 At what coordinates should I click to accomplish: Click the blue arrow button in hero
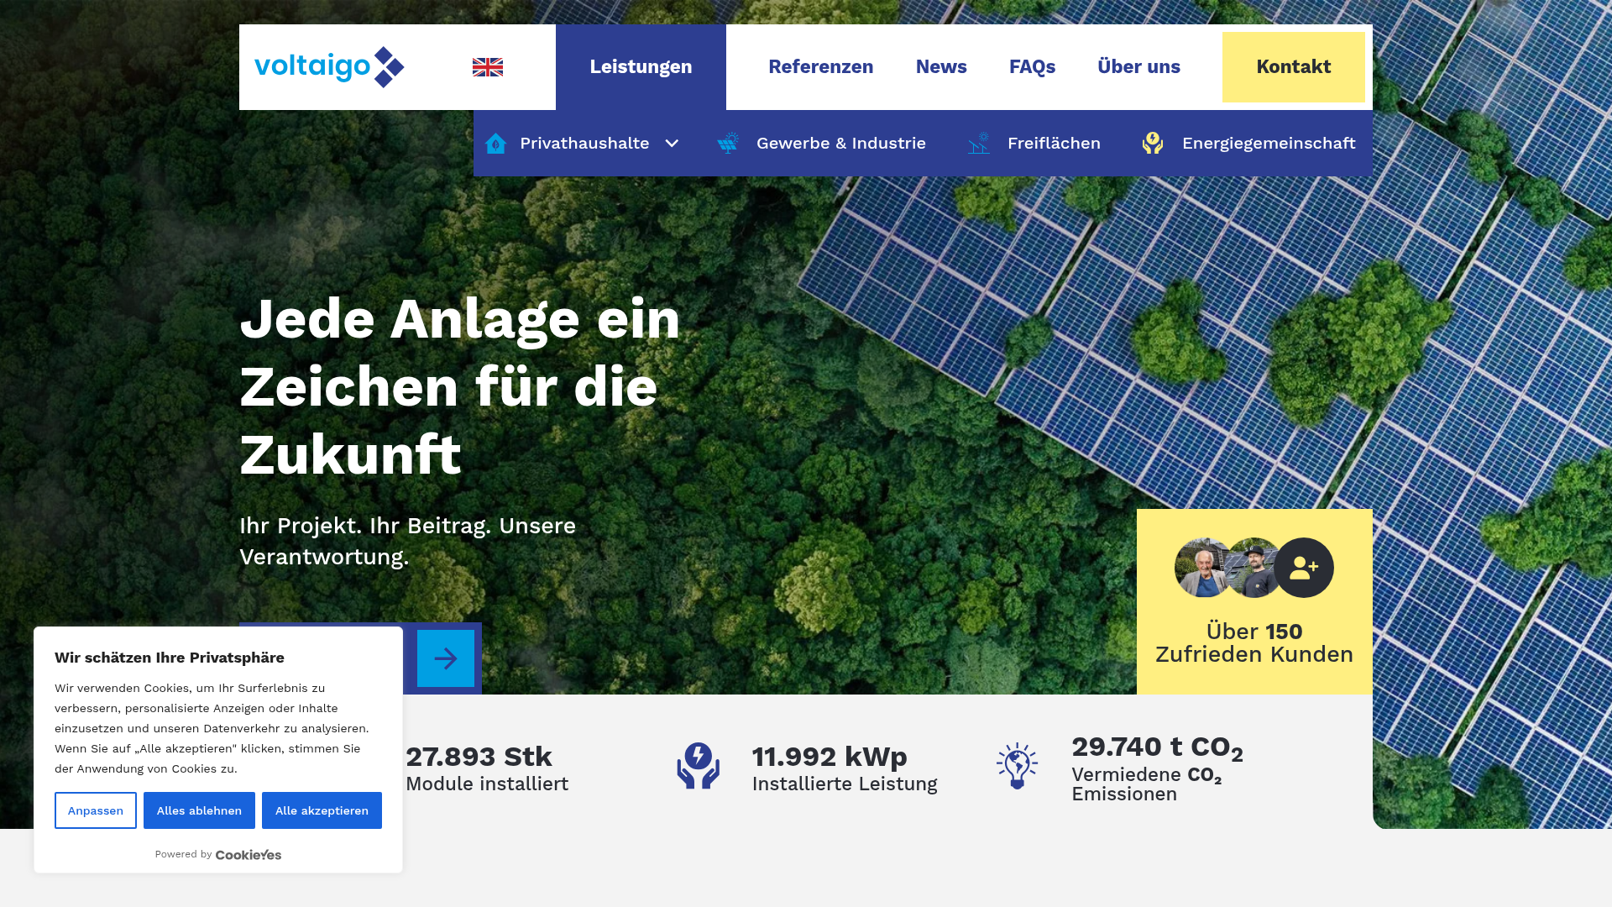[x=446, y=658]
